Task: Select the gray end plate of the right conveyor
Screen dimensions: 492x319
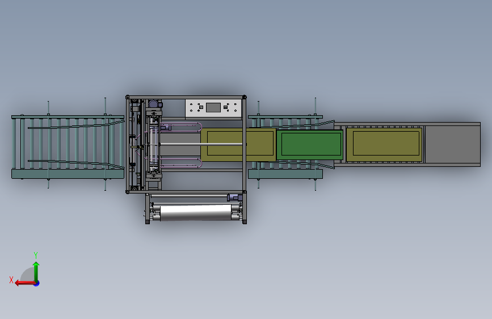Action: pos(452,144)
